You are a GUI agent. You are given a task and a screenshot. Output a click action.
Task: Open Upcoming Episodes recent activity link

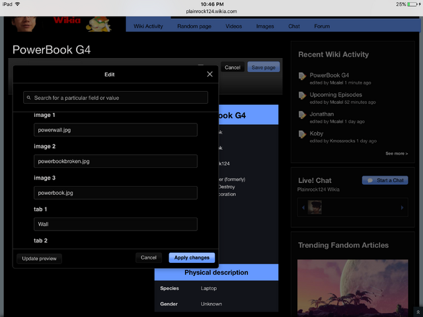[x=336, y=94]
